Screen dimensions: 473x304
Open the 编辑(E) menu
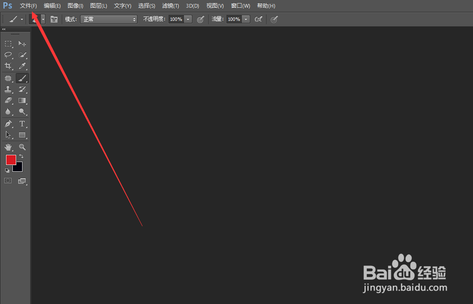(x=52, y=6)
